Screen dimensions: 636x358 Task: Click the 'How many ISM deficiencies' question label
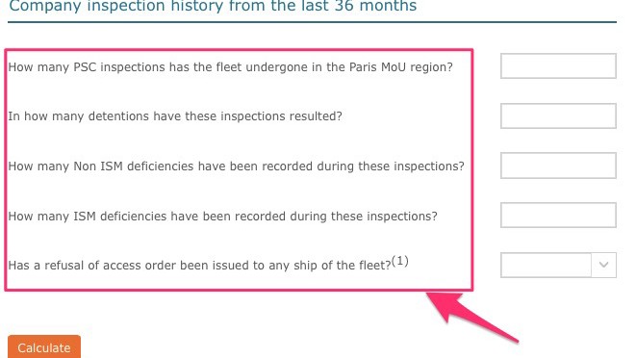(x=222, y=217)
